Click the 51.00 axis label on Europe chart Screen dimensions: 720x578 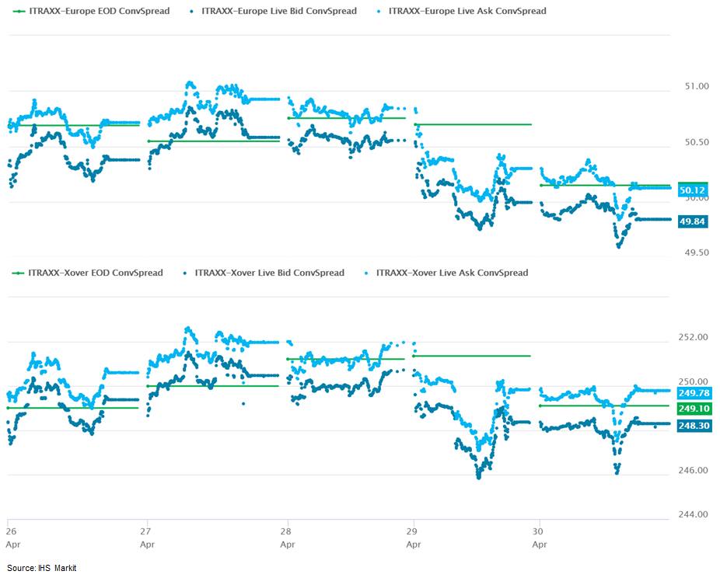[694, 86]
